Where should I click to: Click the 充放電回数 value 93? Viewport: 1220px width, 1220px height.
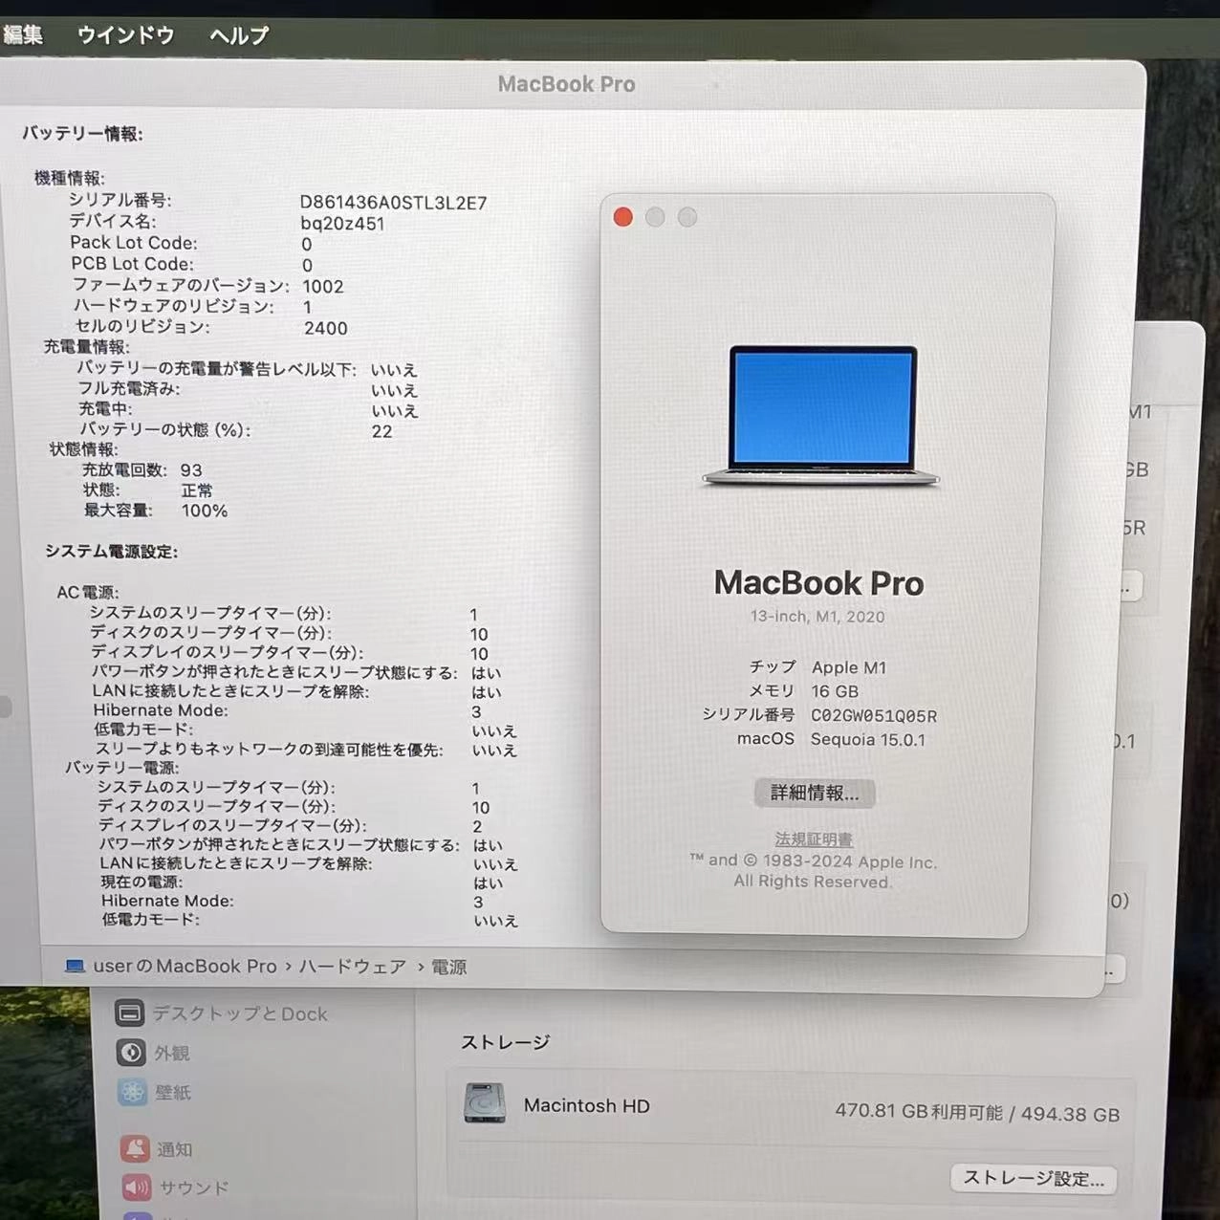point(191,470)
